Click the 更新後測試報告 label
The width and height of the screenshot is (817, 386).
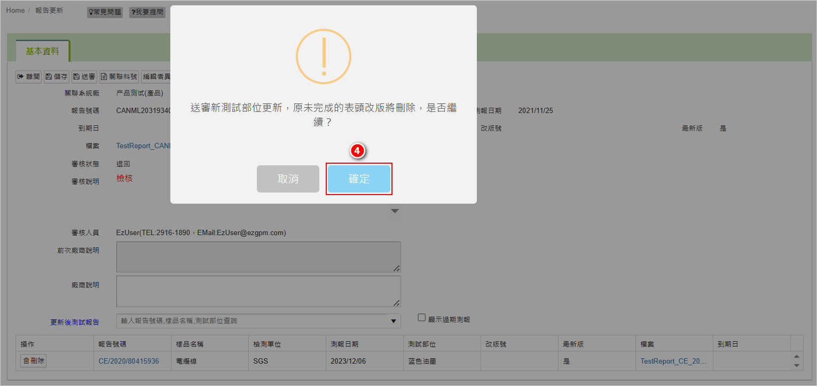point(75,322)
